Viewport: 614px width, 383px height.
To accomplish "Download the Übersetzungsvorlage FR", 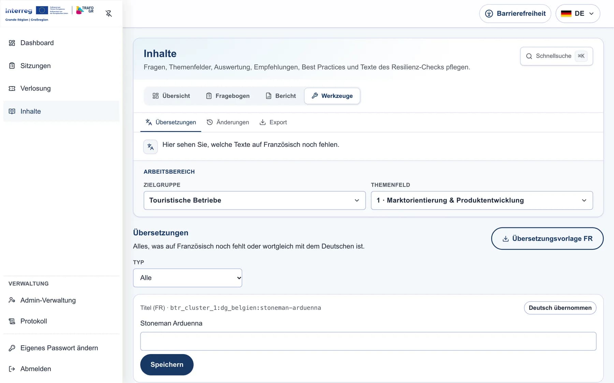I will point(547,239).
